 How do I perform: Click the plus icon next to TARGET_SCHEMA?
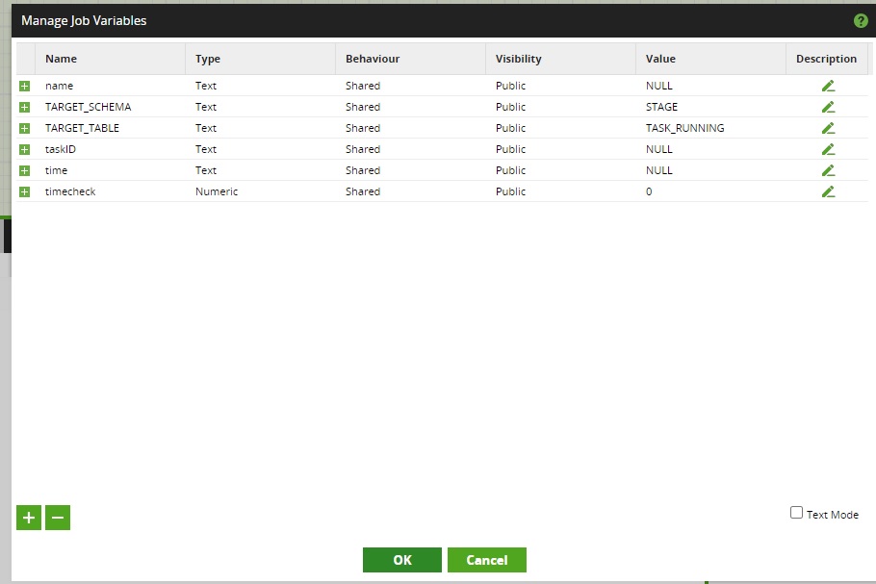pos(24,107)
